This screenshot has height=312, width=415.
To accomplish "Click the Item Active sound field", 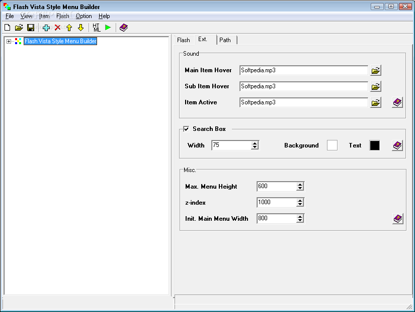I will pos(304,102).
